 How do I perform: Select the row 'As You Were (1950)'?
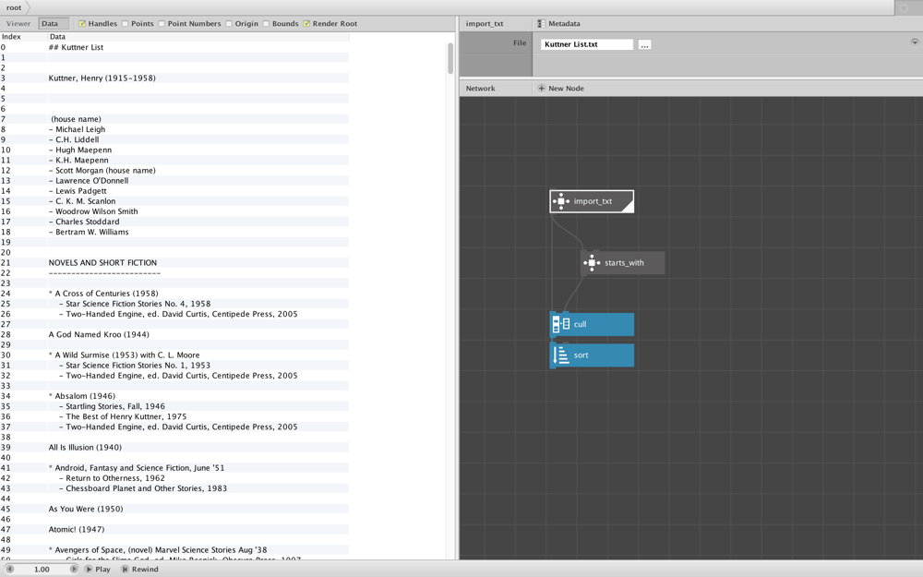coord(174,509)
